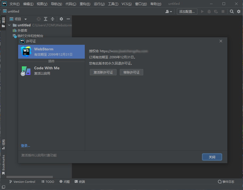
Task: Click the 添加配置... button
Action: [x=187, y=11]
